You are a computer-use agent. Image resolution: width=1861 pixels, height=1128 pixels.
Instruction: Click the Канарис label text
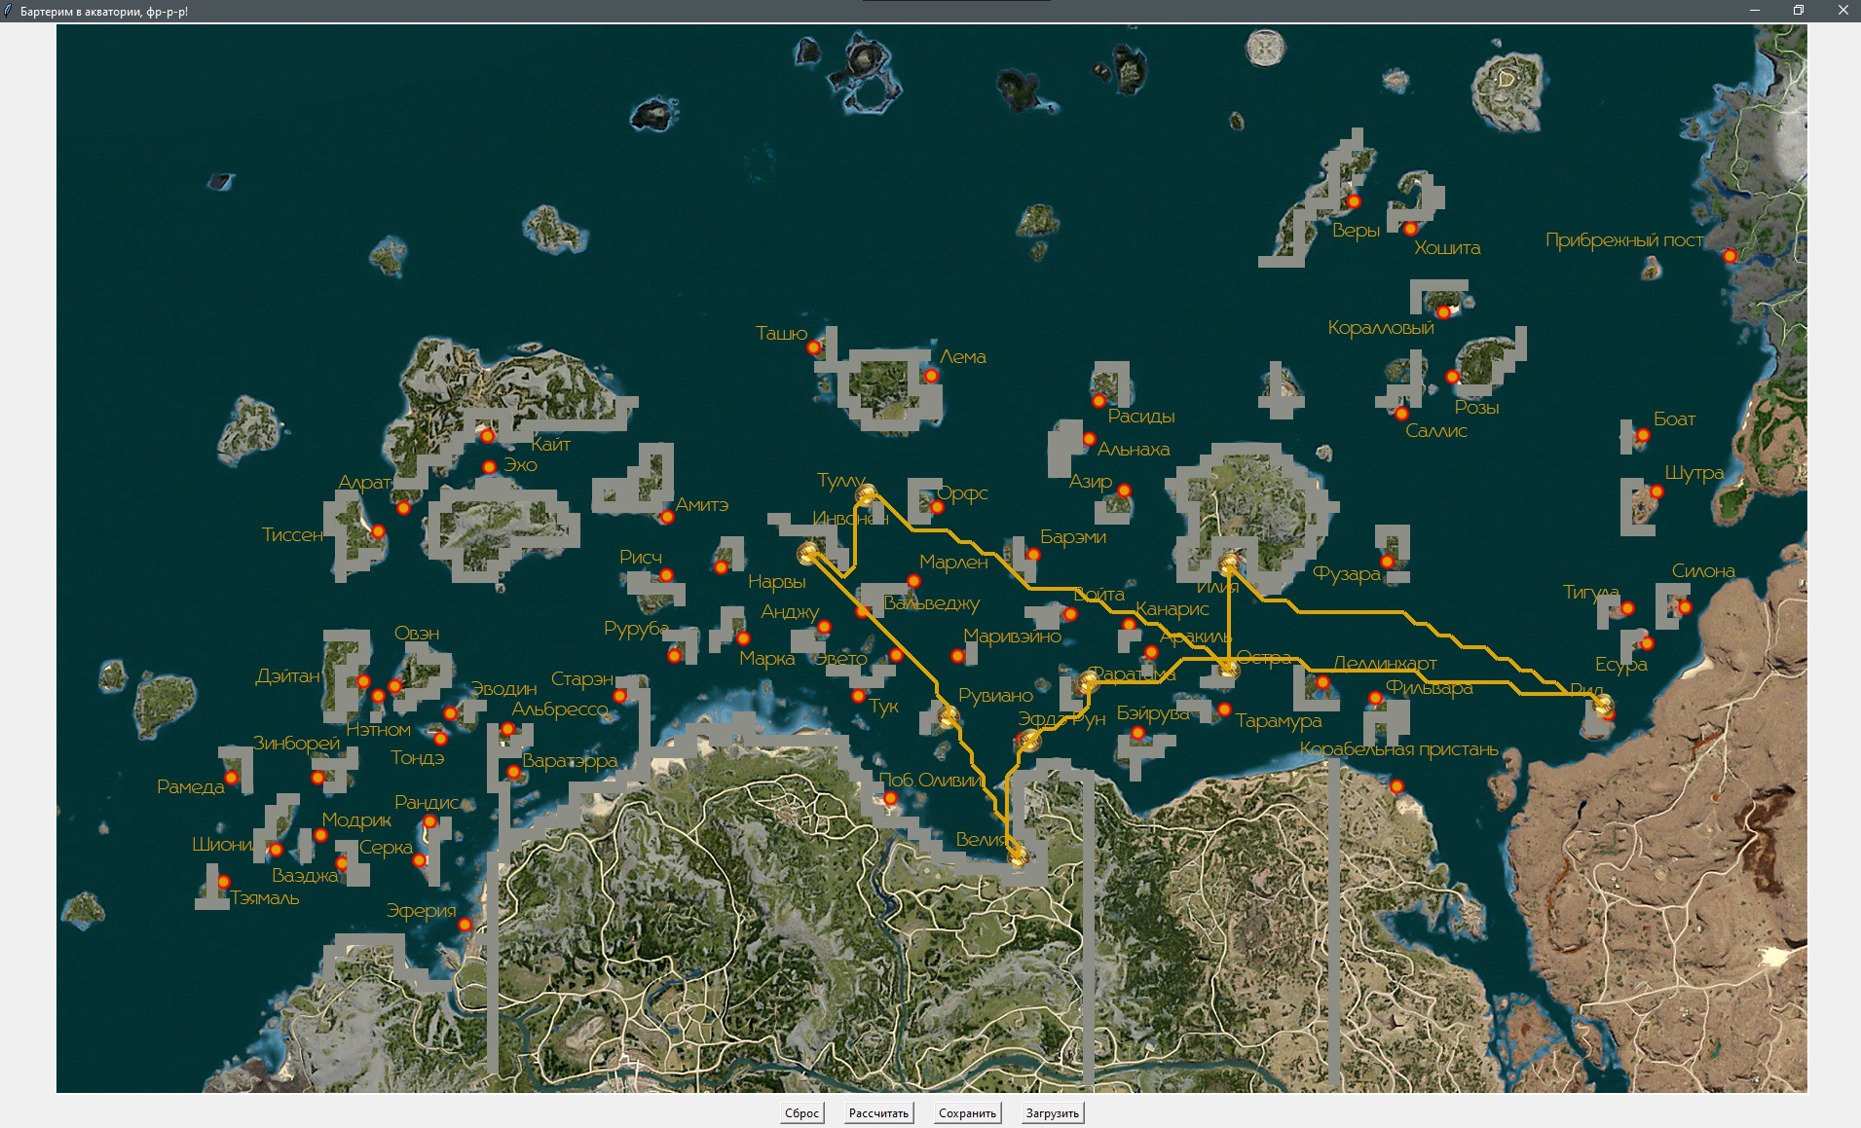(1172, 609)
